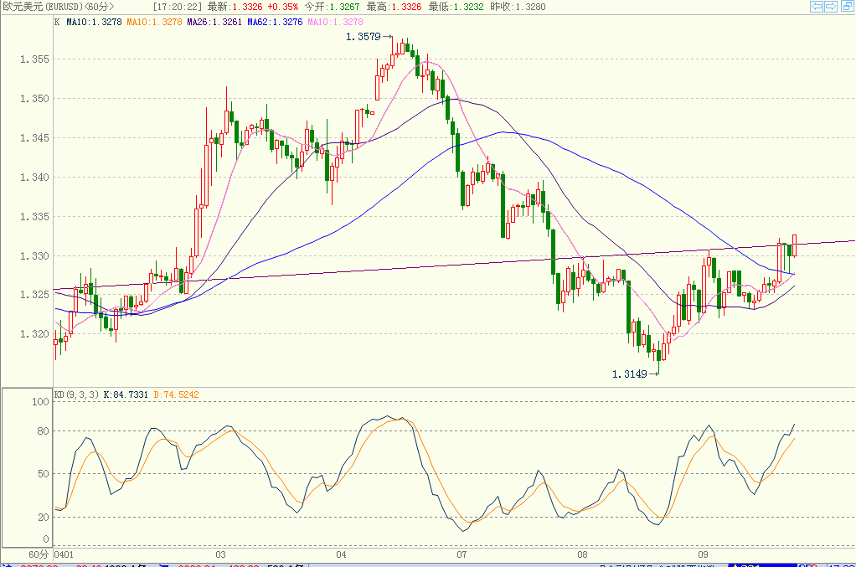Click the KD axis 50 label
The height and width of the screenshot is (567, 856).
(x=43, y=474)
